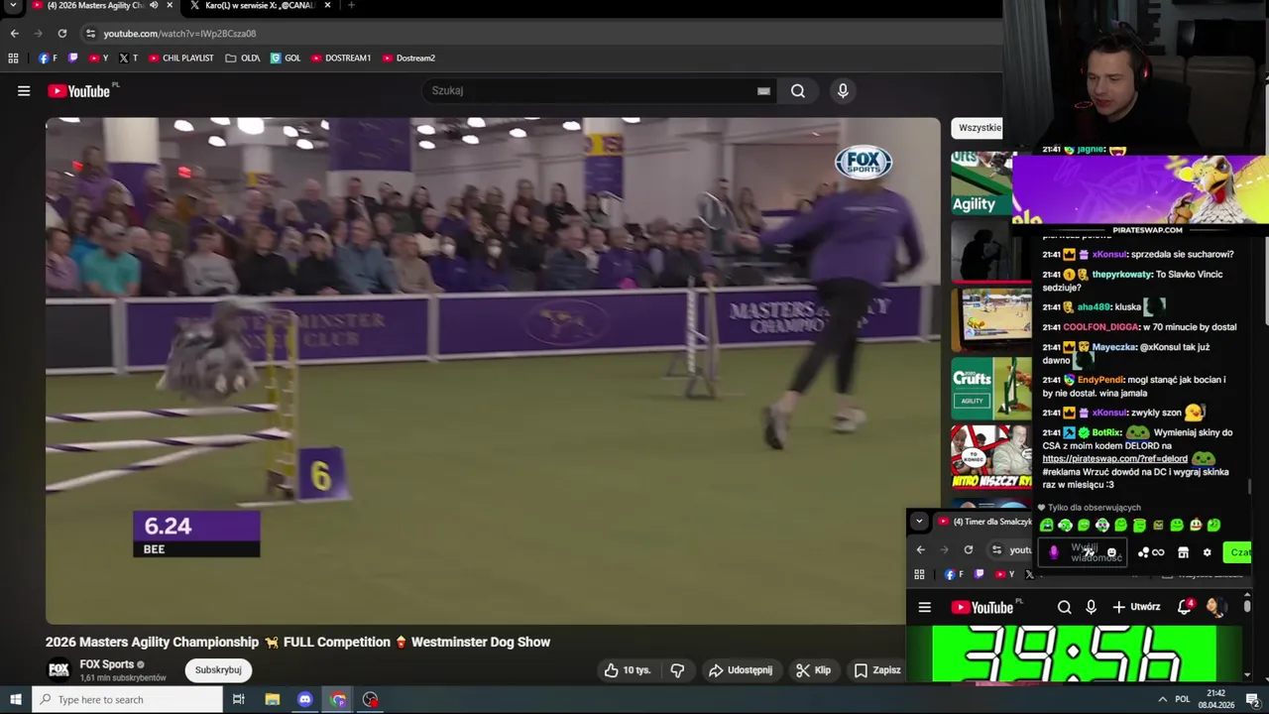View site information icon in address bar
The image size is (1269, 714).
90,33
